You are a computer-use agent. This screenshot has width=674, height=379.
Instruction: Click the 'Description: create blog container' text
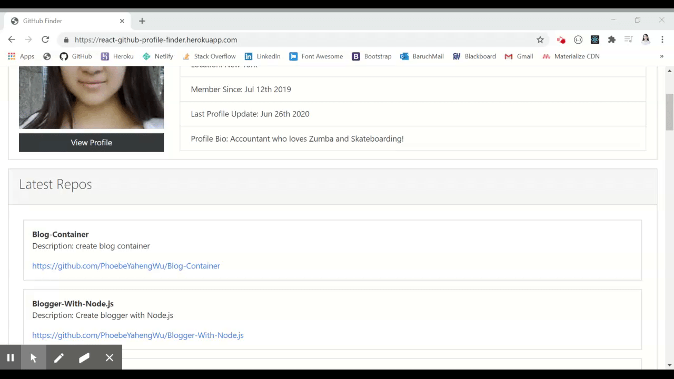(91, 246)
